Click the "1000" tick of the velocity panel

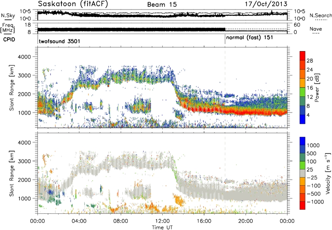tap(25, 198)
